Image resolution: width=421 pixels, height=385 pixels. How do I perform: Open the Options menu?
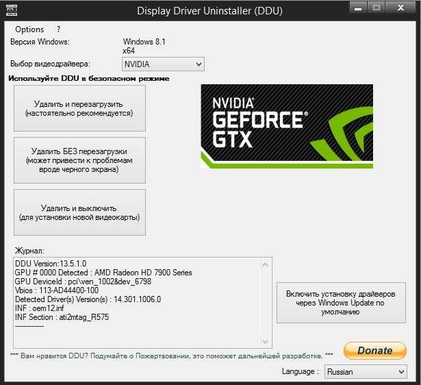[x=29, y=29]
